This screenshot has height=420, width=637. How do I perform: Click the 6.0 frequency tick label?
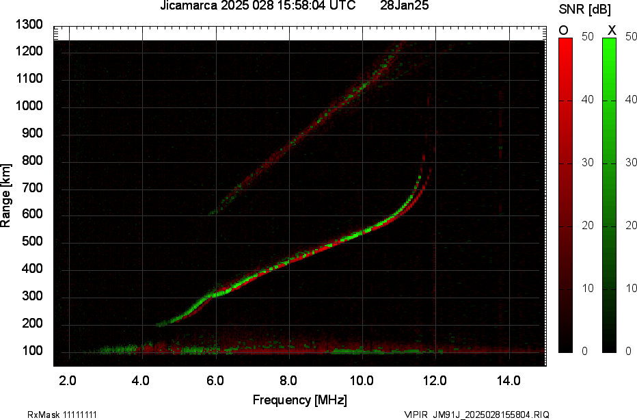tap(215, 381)
